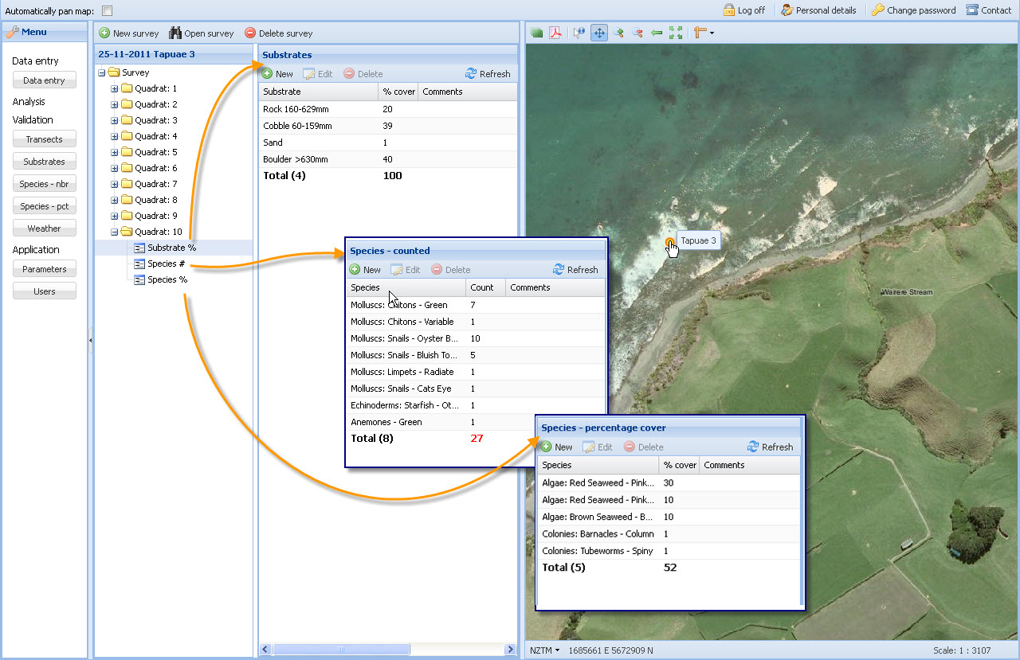1020x660 pixels.
Task: Click the New survey button
Action: [x=129, y=33]
